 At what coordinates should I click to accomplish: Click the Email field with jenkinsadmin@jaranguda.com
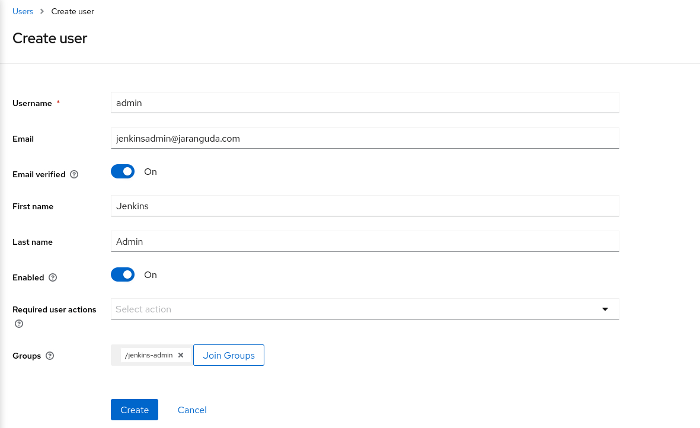click(x=365, y=138)
